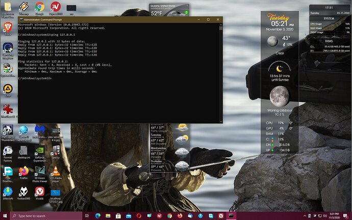Click the 43° temperature in sidebar widget

click(x=286, y=38)
